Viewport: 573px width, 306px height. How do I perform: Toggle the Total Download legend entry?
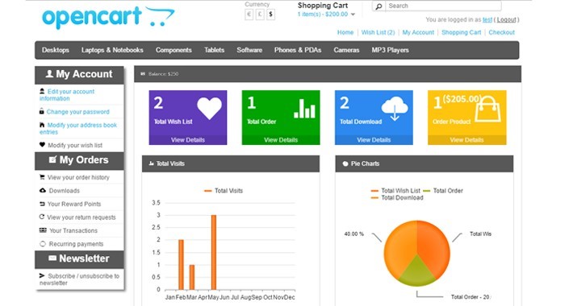397,197
